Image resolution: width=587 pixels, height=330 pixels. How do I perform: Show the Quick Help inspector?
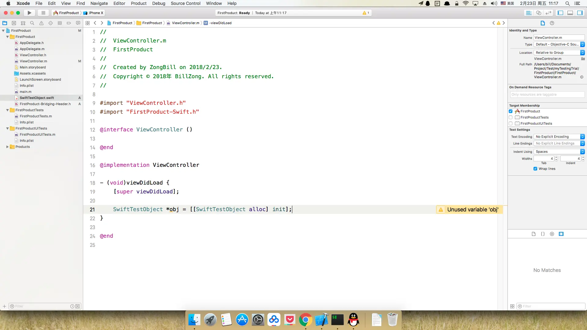click(552, 23)
